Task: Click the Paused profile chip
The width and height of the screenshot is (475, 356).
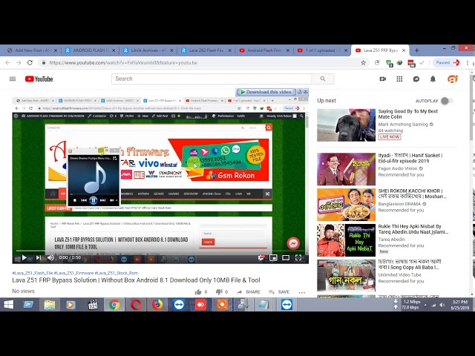Action: pyautogui.click(x=447, y=62)
